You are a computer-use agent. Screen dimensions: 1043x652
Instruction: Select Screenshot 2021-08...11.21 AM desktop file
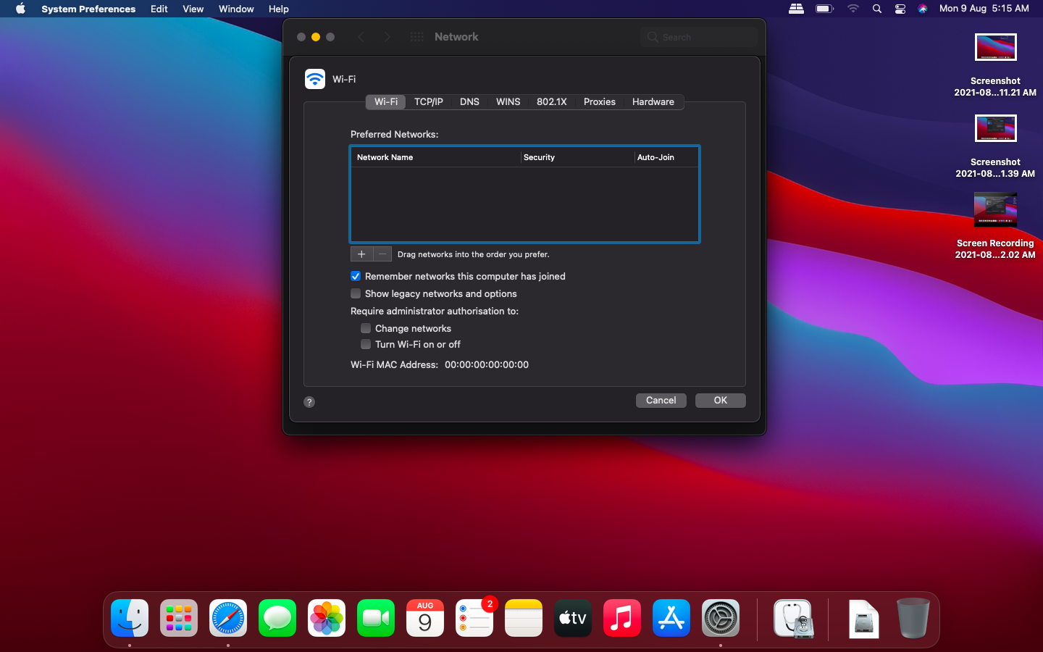point(995,64)
